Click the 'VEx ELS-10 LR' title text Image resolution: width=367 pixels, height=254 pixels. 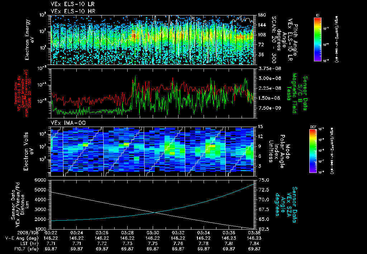point(72,4)
